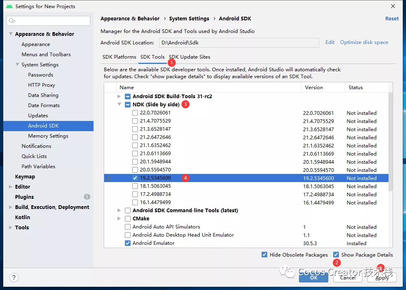The image size is (406, 290).
Task: Click the help question mark icon
Action: point(14,278)
